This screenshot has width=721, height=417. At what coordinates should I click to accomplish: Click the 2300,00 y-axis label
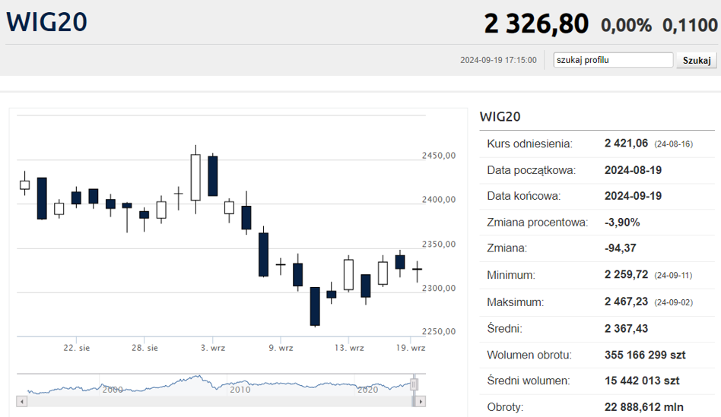[439, 288]
